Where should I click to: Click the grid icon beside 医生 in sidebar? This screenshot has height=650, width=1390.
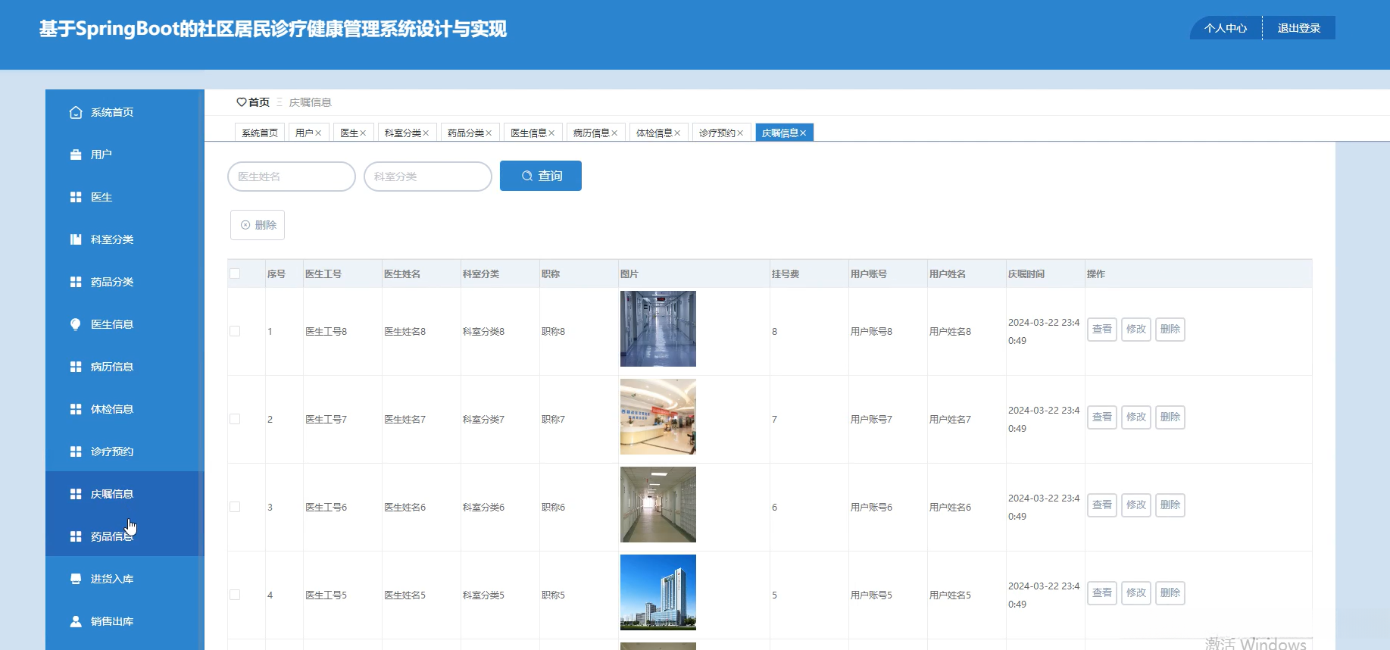click(76, 197)
